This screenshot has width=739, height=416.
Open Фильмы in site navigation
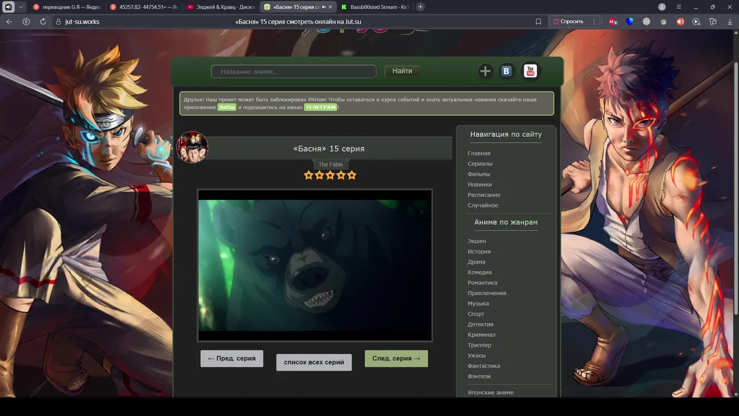pyautogui.click(x=479, y=174)
